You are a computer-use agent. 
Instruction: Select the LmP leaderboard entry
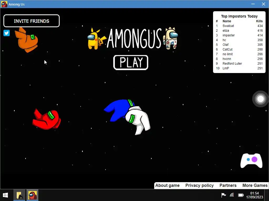(x=239, y=68)
